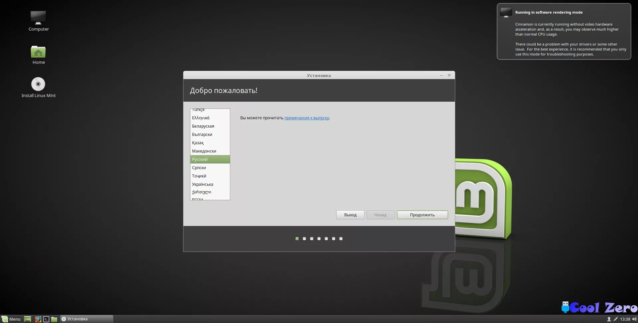This screenshot has width=638, height=323.
Task: Minimize the Установка installer window
Action: point(441,75)
